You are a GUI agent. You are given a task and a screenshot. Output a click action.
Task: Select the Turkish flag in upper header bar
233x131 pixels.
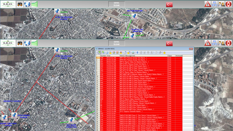(169, 5)
